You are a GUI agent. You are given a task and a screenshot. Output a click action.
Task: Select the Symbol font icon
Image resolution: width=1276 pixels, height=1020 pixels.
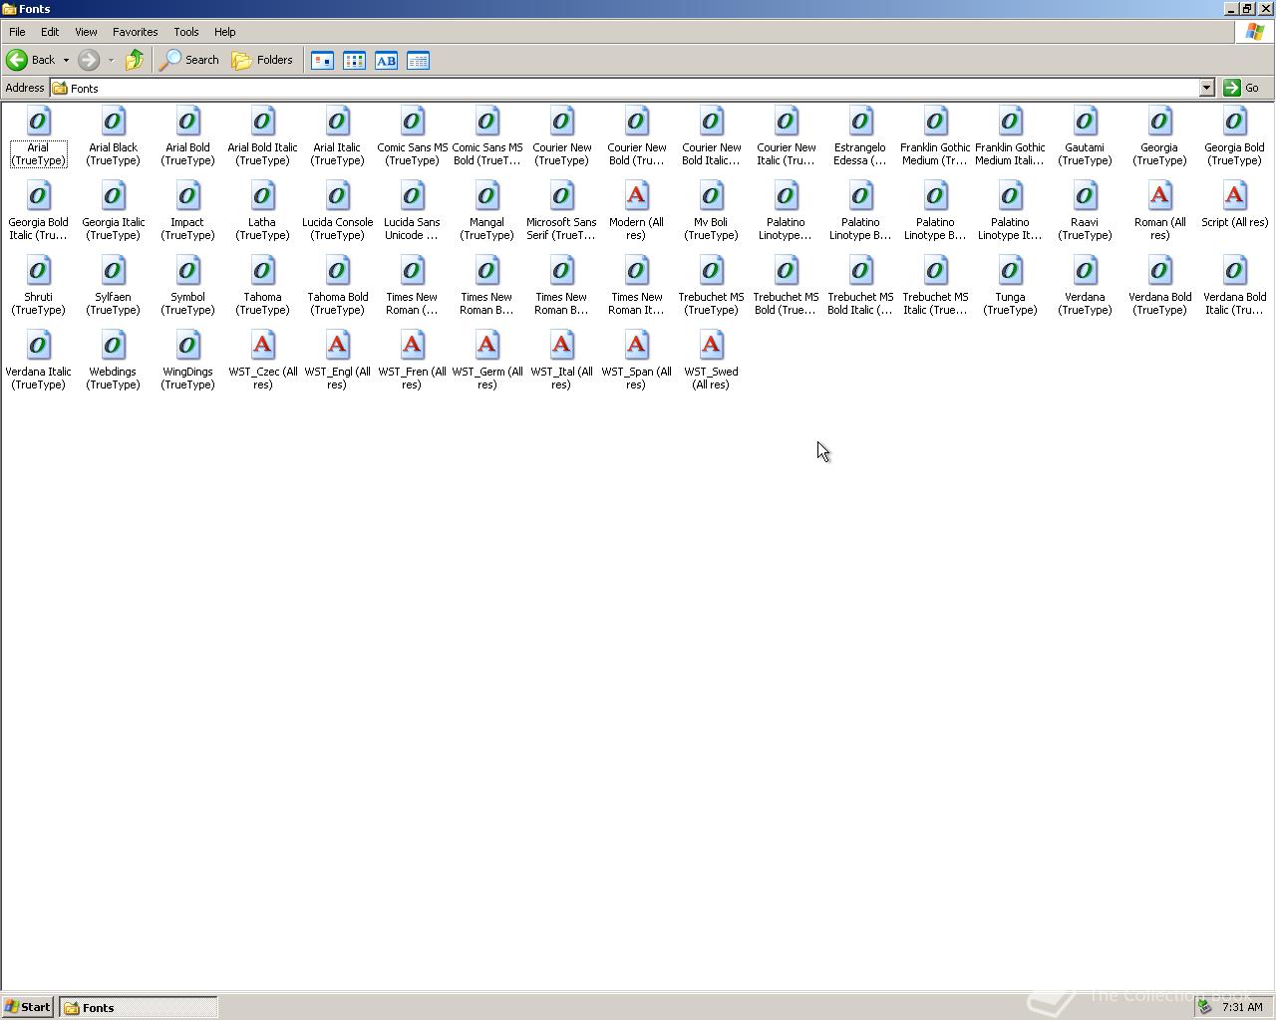187,271
